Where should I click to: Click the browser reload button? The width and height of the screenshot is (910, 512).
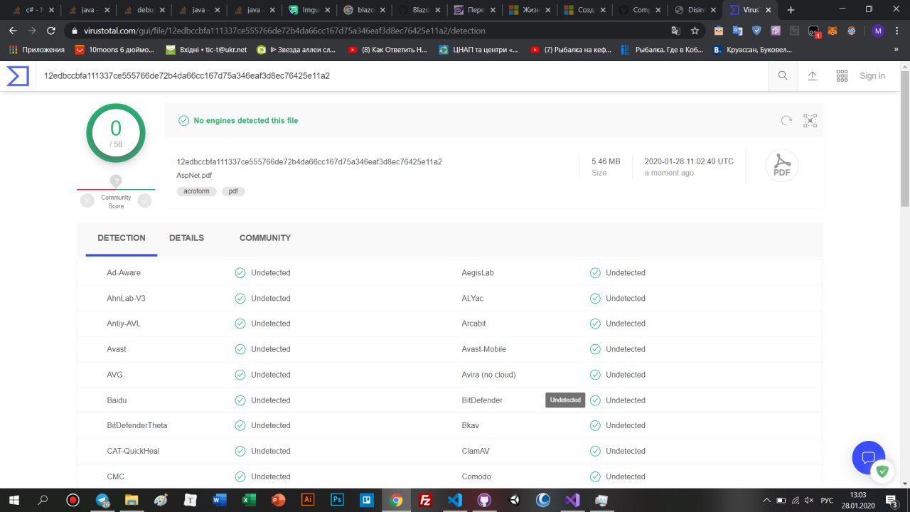pyautogui.click(x=50, y=31)
